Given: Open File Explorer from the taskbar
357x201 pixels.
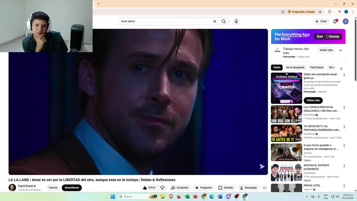Looking at the screenshot, I should point(163,197).
